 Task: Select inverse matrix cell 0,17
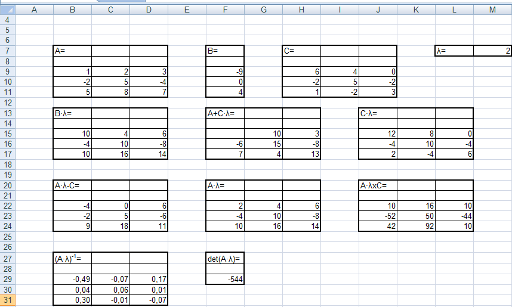coord(149,279)
